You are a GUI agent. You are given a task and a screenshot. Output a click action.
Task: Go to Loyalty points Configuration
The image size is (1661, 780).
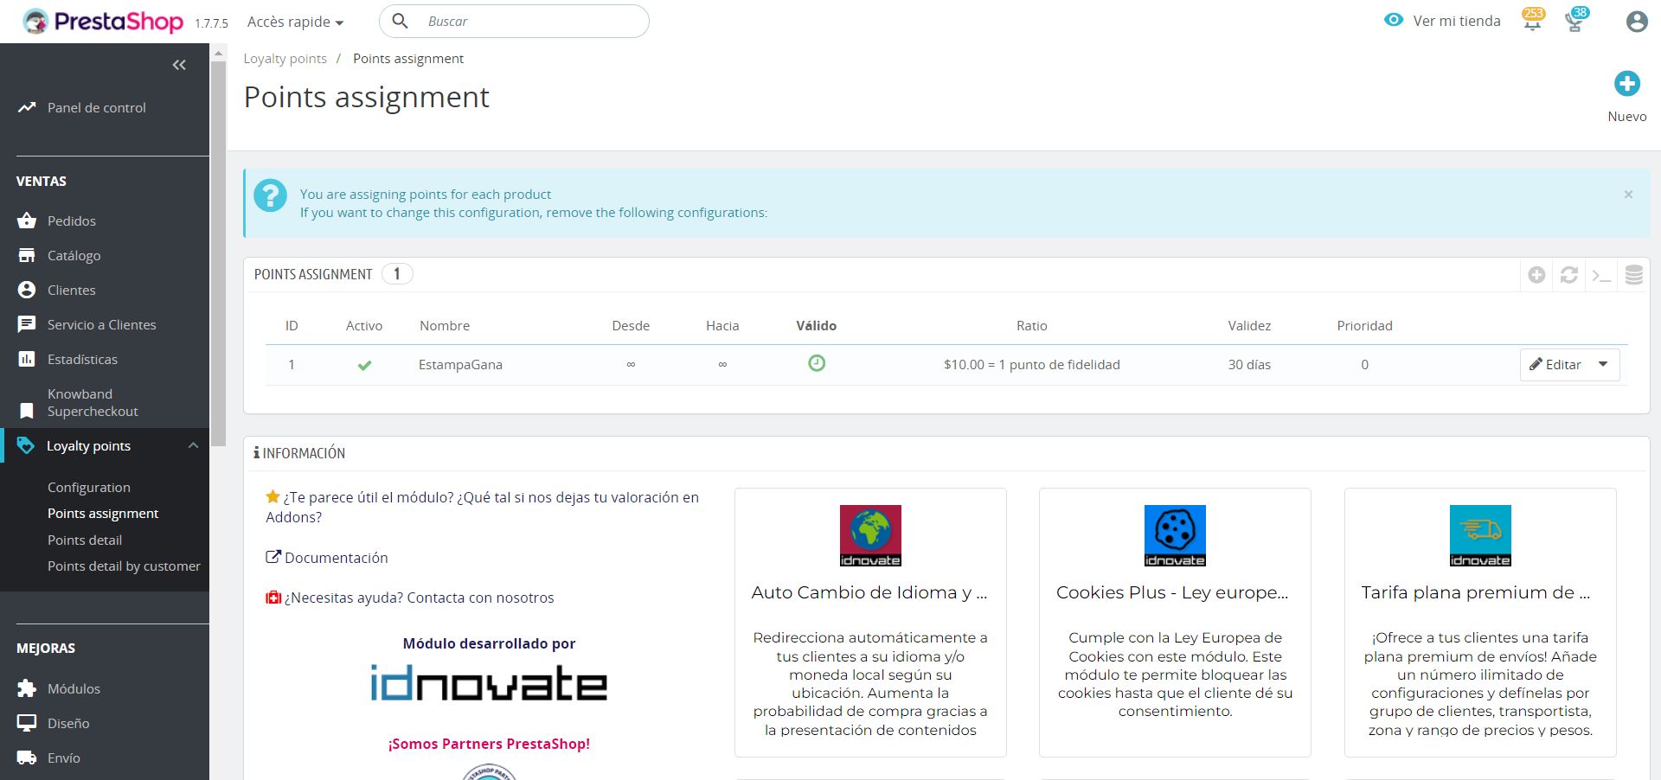(89, 487)
